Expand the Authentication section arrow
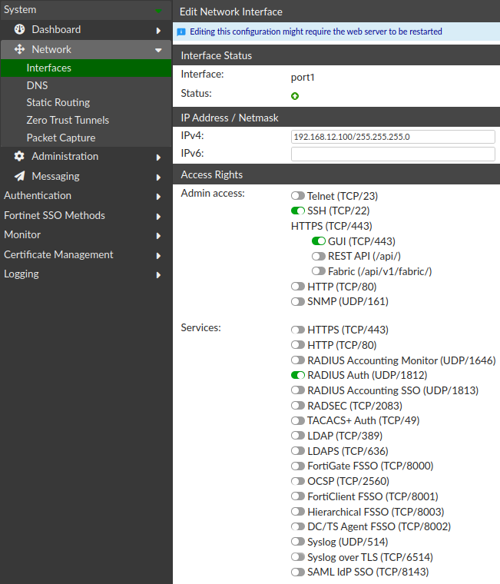500x584 pixels. point(158,197)
